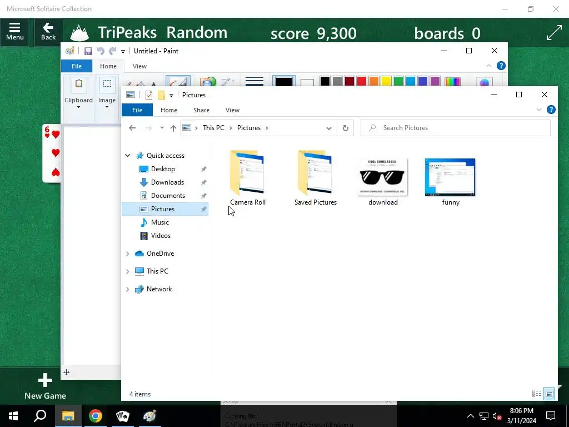Switch to Paint Home tab

(x=108, y=66)
